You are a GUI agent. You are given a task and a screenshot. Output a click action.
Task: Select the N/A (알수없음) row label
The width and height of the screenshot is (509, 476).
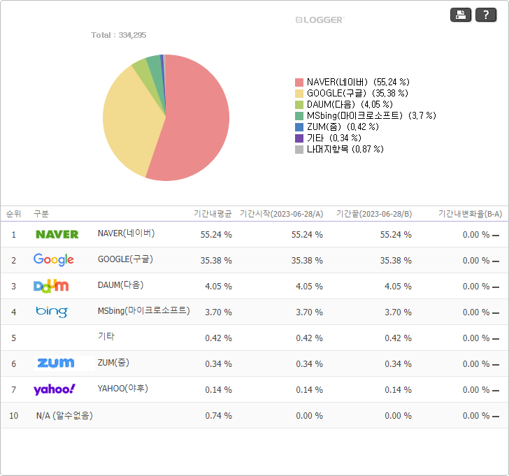(64, 416)
